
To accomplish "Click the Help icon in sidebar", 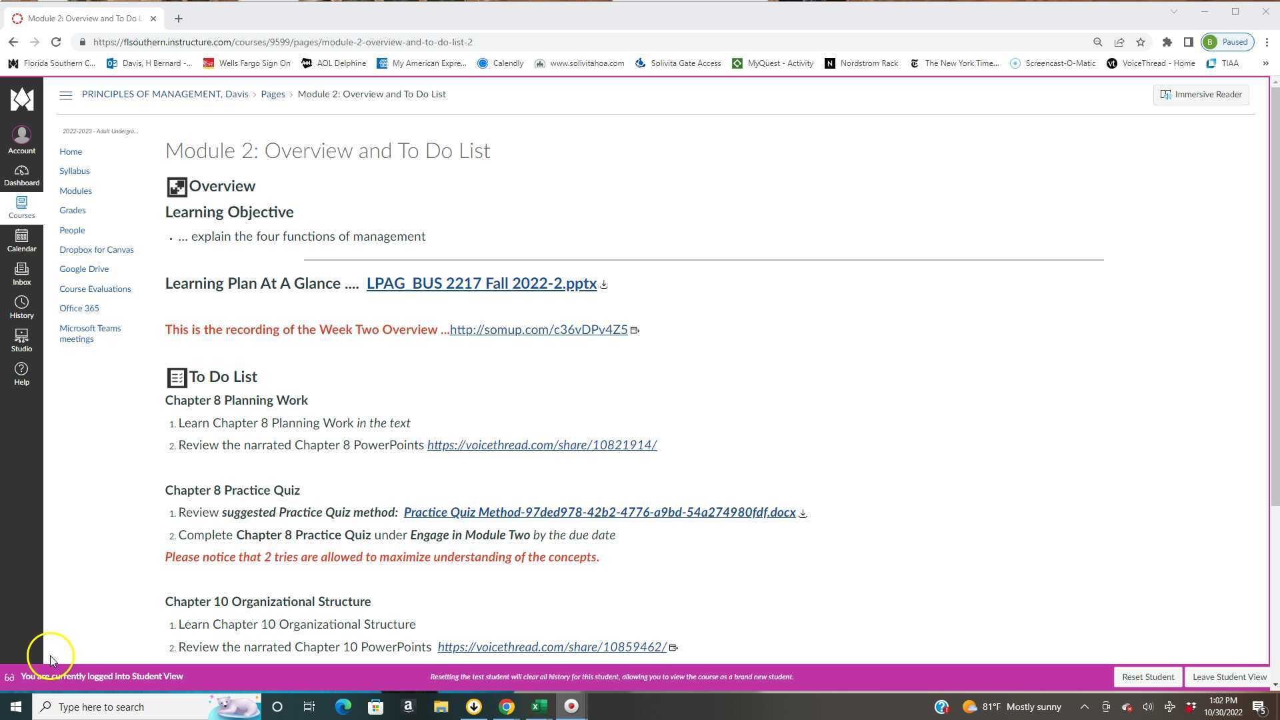I will pyautogui.click(x=21, y=373).
